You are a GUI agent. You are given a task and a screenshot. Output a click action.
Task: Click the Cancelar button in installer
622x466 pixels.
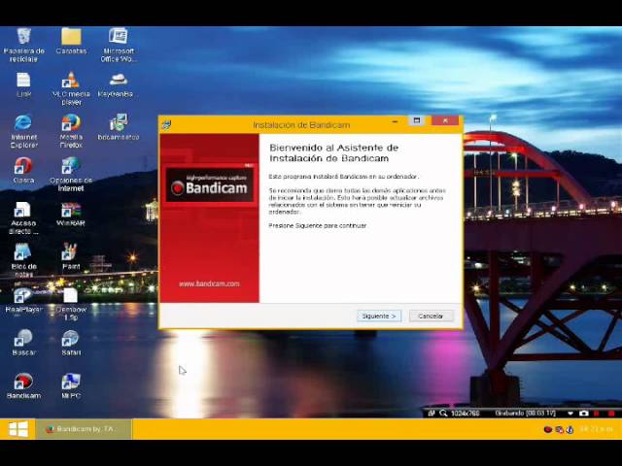431,316
